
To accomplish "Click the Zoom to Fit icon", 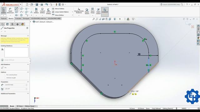I will click(x=93, y=19).
